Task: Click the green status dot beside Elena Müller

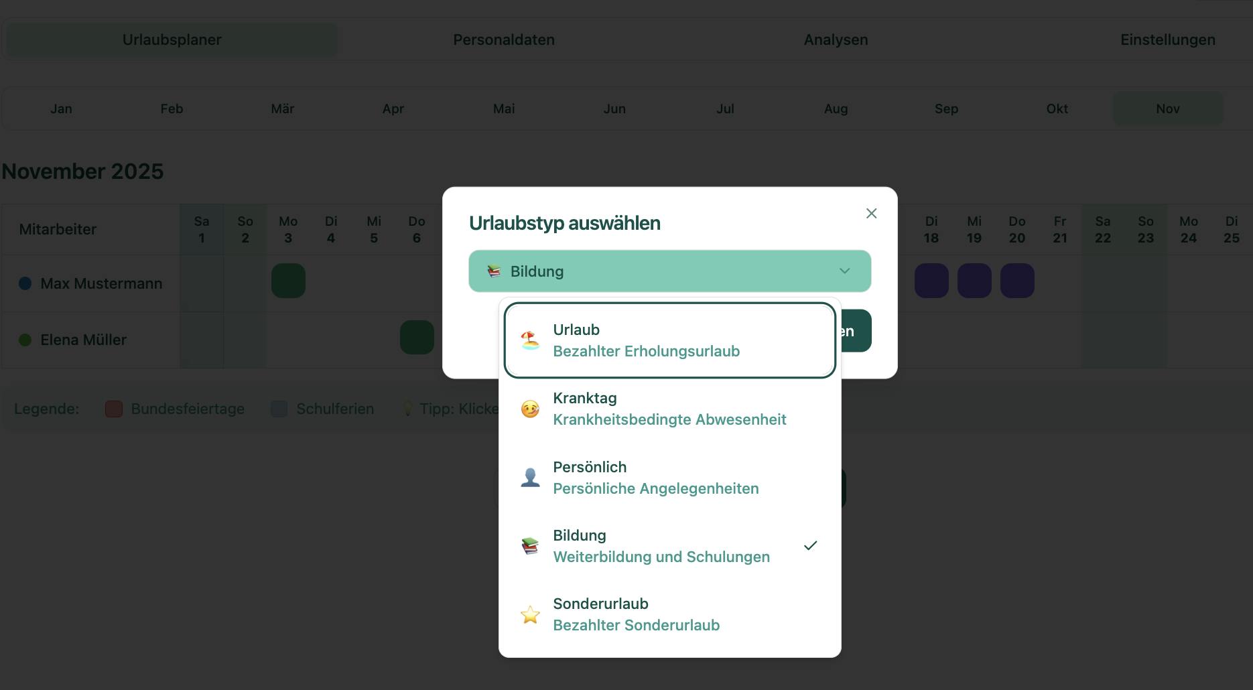Action: pyautogui.click(x=25, y=340)
